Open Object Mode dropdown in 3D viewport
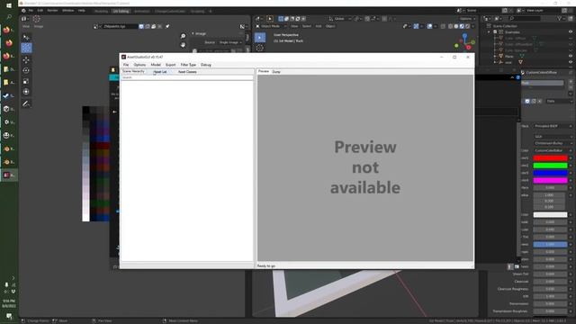This screenshot has width=576, height=324. pos(271,26)
